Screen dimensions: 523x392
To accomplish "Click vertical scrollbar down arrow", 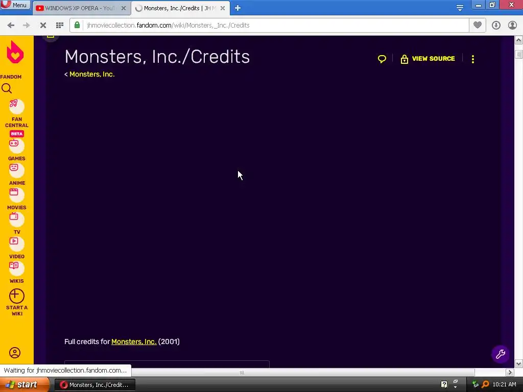I will (519, 363).
